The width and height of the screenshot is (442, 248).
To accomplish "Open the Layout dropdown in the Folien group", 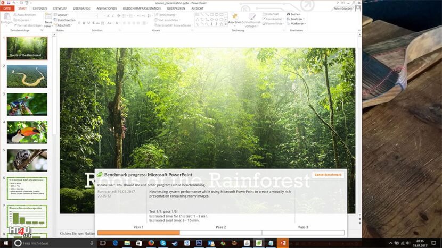I will click(64, 15).
